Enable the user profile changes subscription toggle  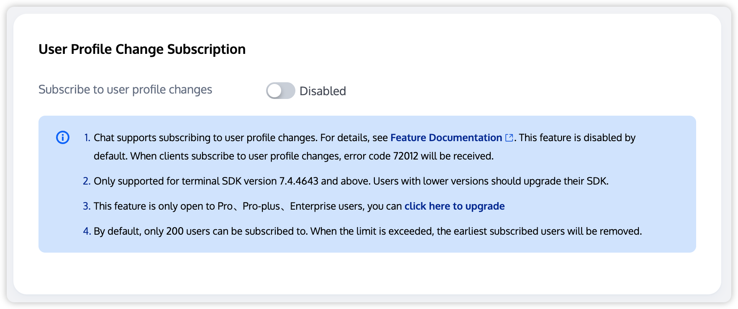(x=280, y=91)
